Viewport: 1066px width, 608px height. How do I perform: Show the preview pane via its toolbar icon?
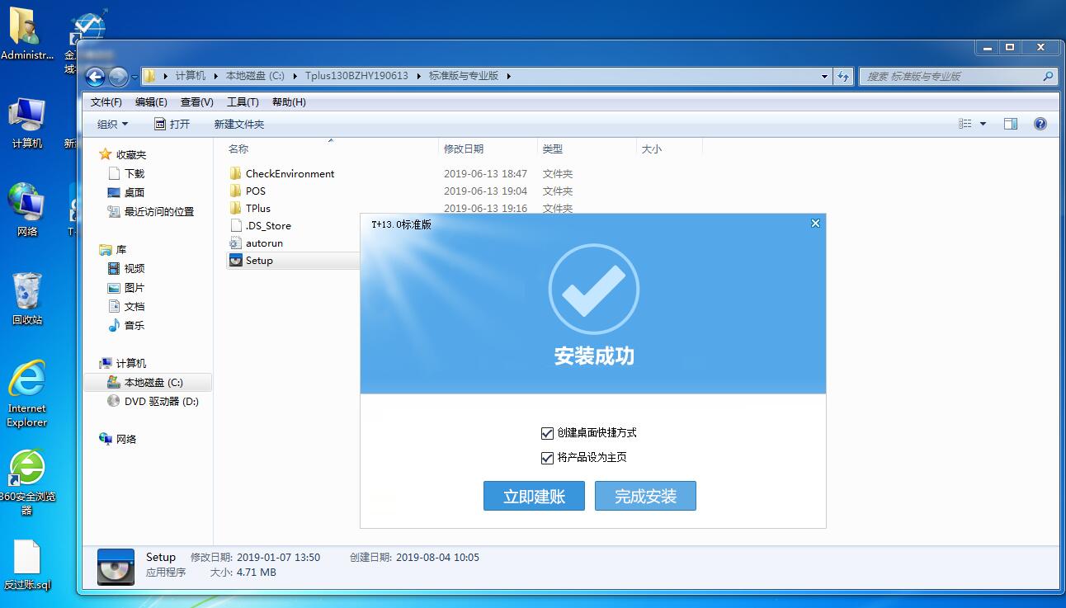1011,124
